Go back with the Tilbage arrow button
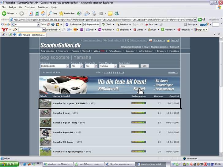This screenshot has width=223, height=167. tap(8, 13)
